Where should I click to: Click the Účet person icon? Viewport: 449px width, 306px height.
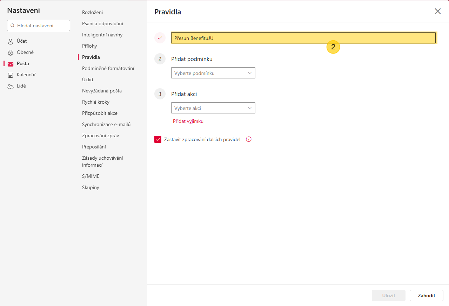point(11,41)
